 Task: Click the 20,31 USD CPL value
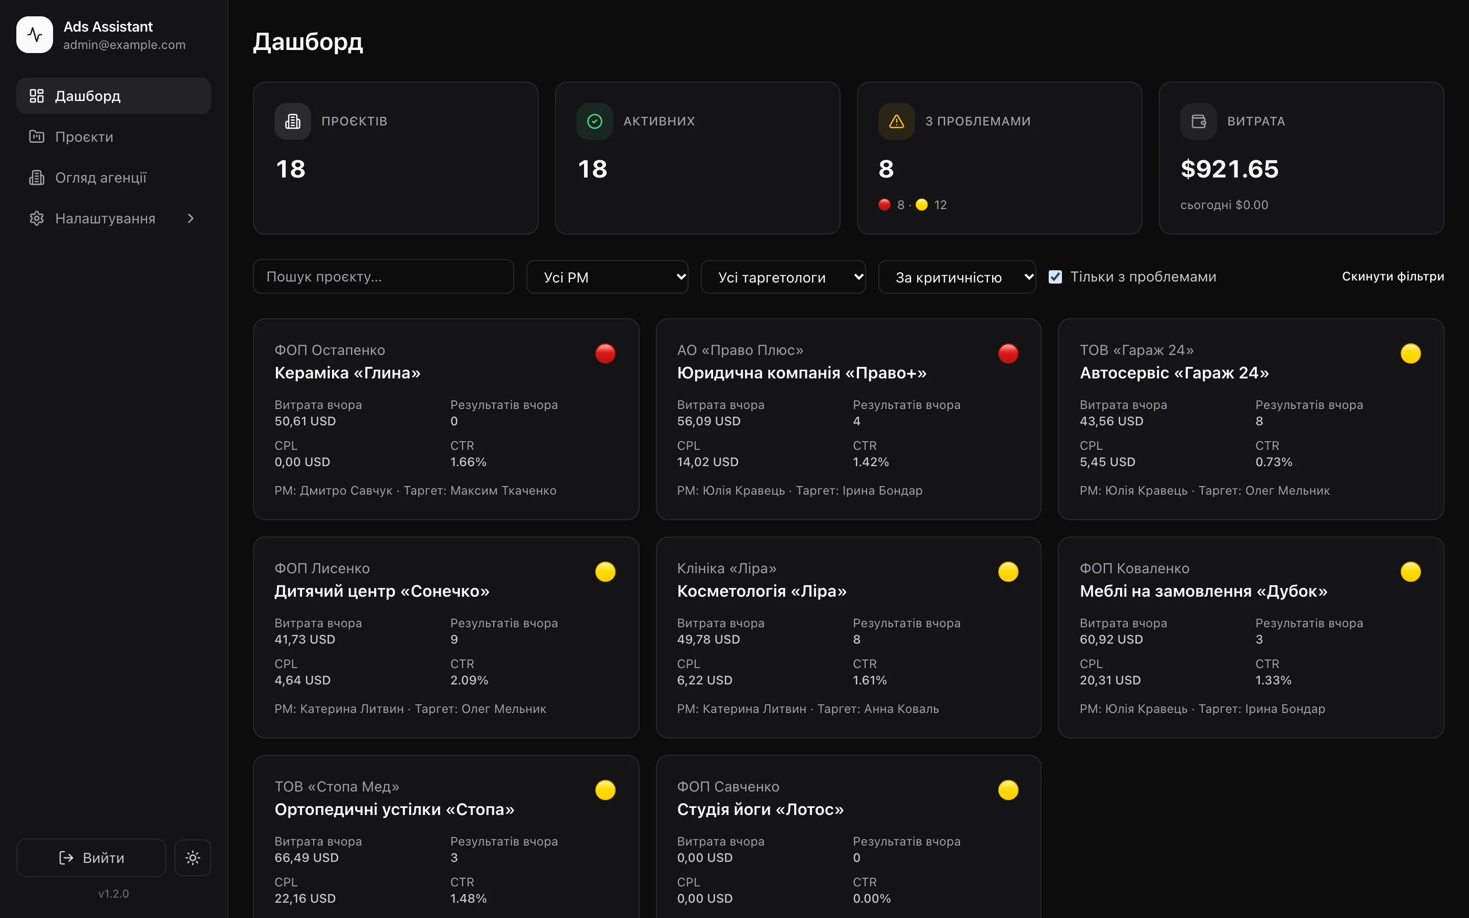tap(1109, 680)
